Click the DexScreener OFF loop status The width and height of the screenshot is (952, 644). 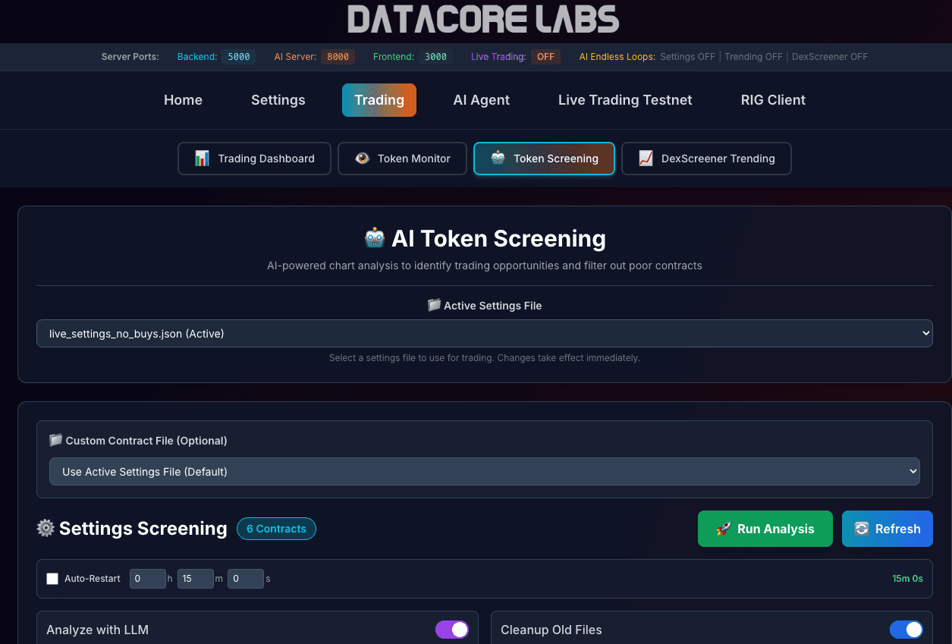830,57
